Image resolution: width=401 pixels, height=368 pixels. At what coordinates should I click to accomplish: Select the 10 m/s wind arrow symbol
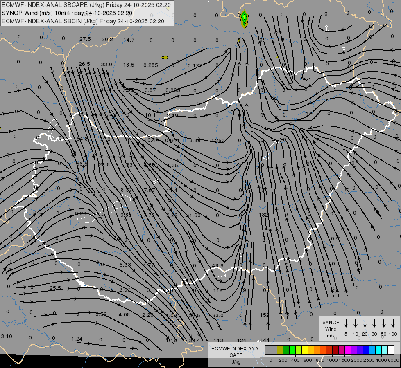[x=355, y=323]
